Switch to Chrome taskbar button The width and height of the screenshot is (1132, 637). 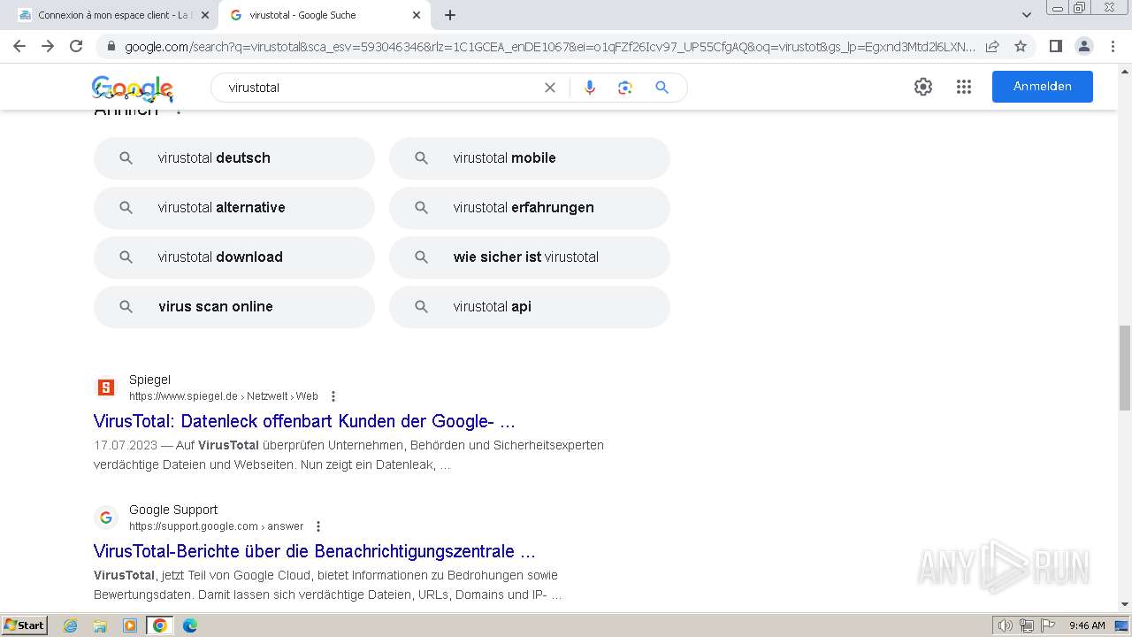[x=160, y=625]
